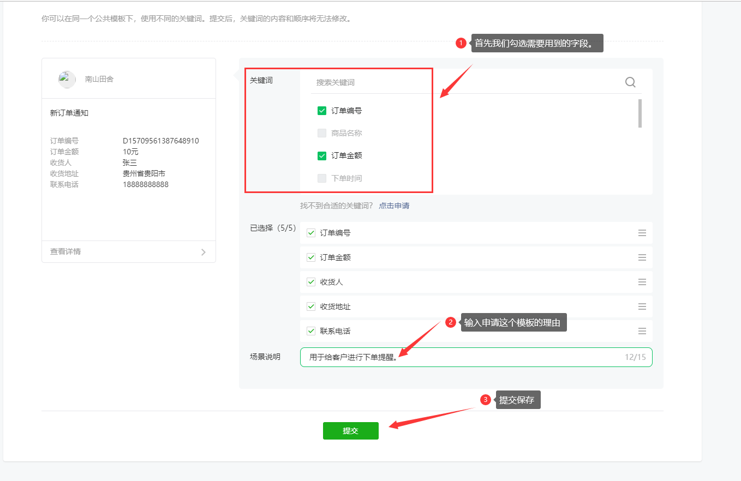The height and width of the screenshot is (481, 741).
Task: Deselect 收货人 in selected list
Action: tap(311, 282)
